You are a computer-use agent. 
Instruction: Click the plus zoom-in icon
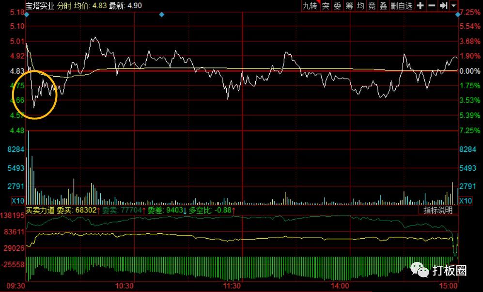tap(420, 5)
